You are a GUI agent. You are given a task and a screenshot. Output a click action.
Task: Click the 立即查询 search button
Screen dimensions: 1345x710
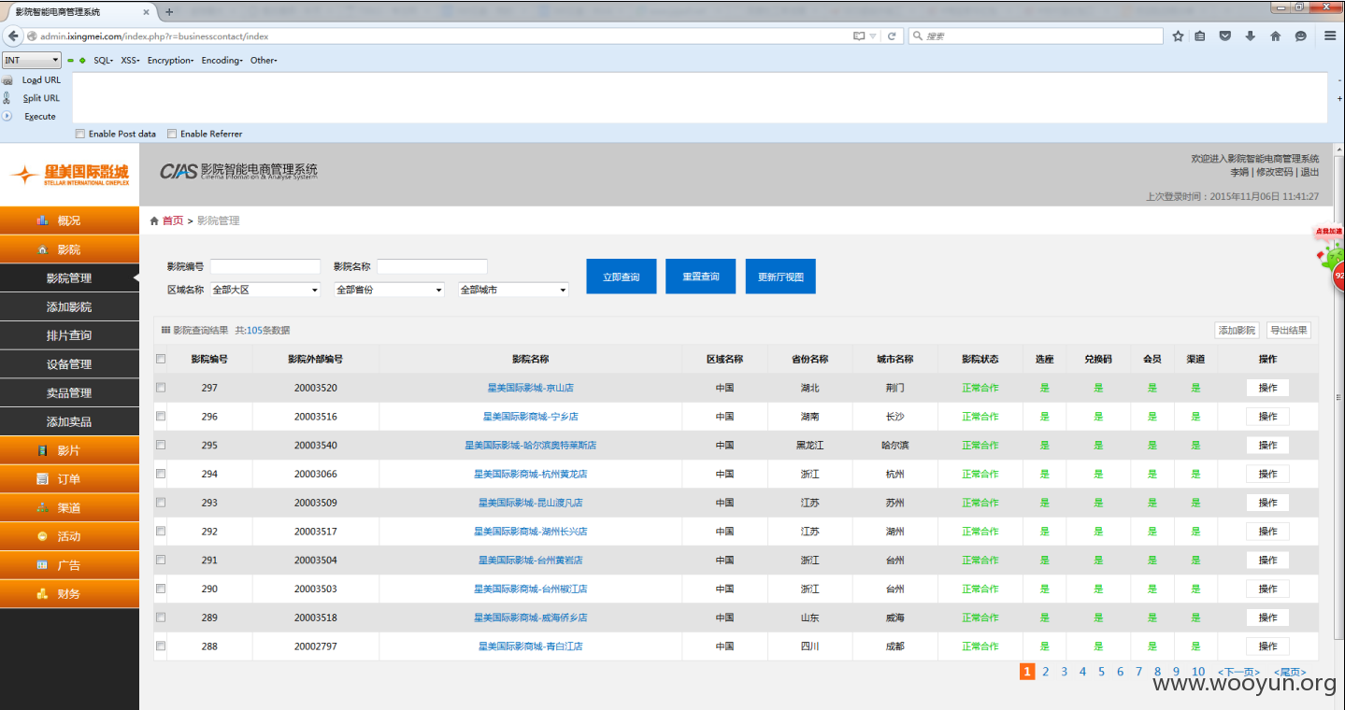pyautogui.click(x=622, y=277)
